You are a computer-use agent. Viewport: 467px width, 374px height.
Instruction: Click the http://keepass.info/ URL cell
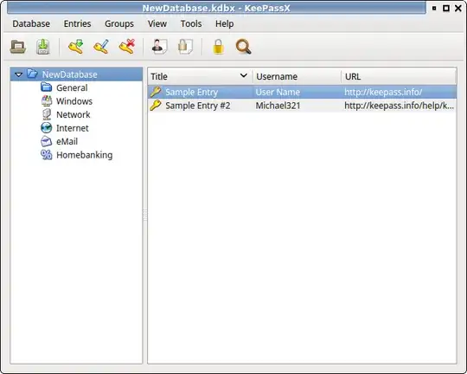click(383, 92)
